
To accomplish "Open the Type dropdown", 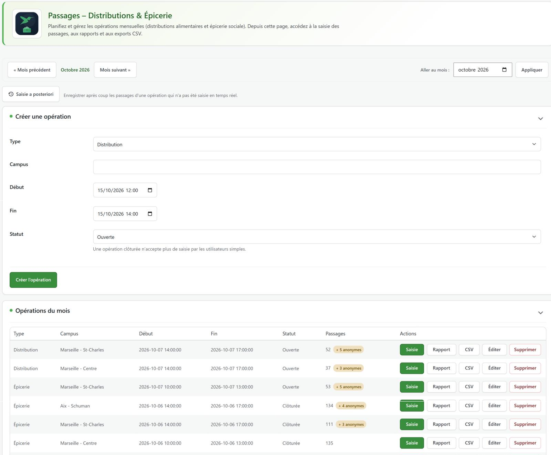I will point(317,144).
